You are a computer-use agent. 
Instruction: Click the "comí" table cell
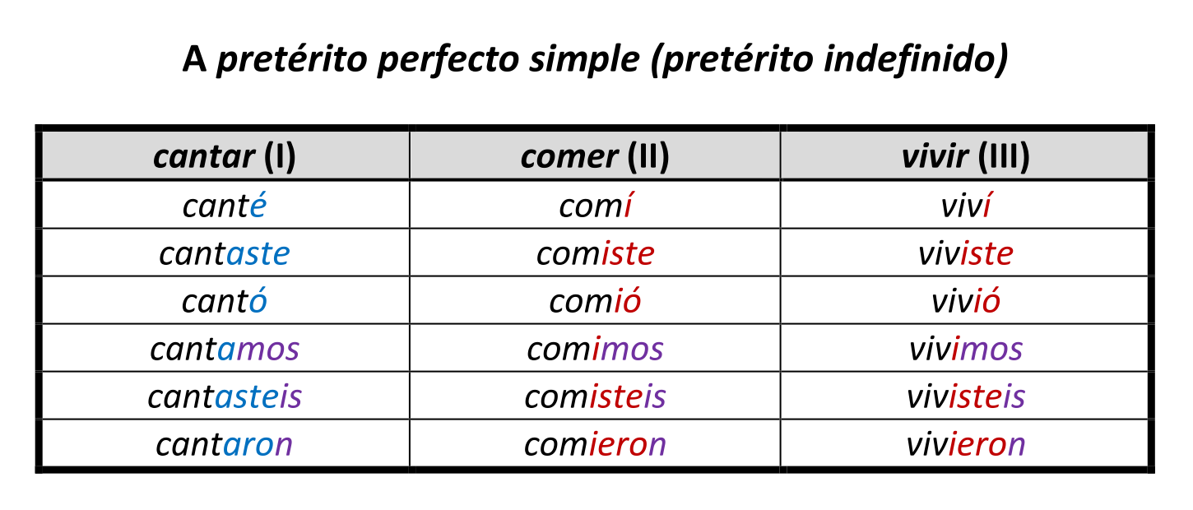point(595,206)
